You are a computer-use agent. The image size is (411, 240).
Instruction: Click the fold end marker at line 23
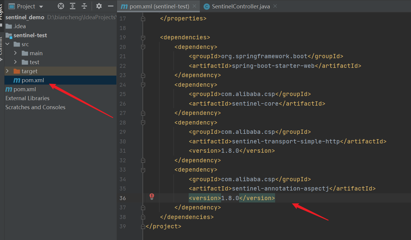tap(143, 75)
